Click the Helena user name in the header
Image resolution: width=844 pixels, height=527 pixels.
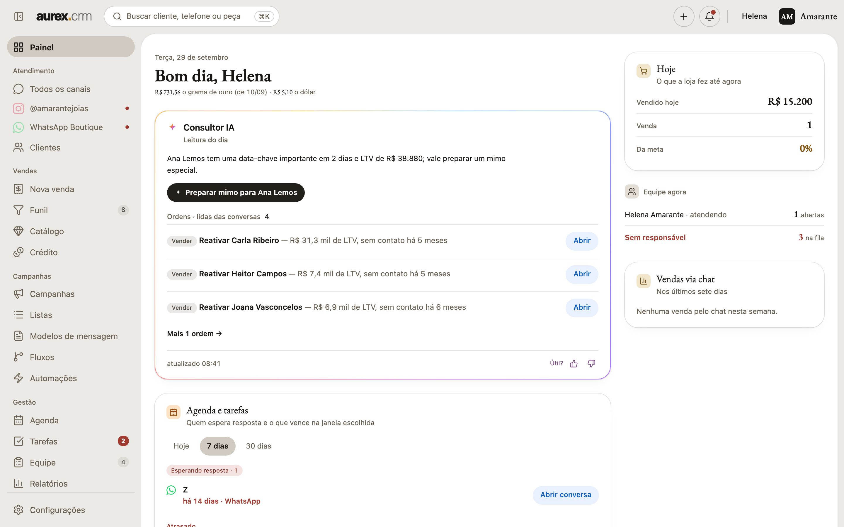754,16
